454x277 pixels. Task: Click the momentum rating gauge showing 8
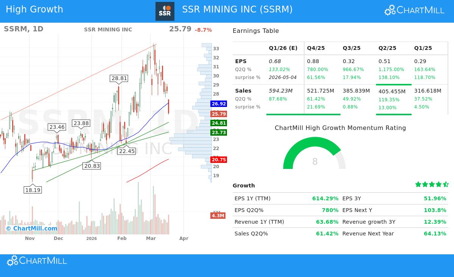(315, 162)
